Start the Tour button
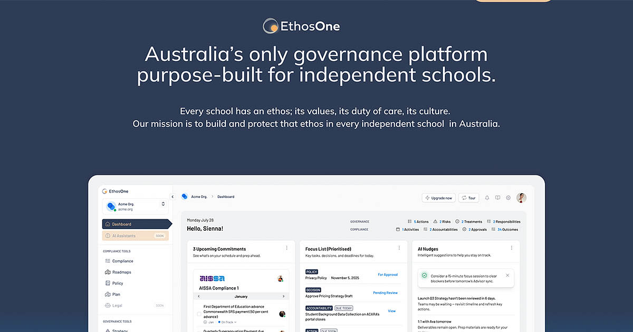 click(x=469, y=198)
